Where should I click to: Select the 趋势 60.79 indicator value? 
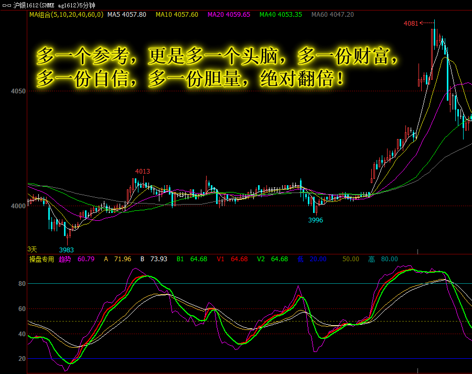click(x=77, y=259)
